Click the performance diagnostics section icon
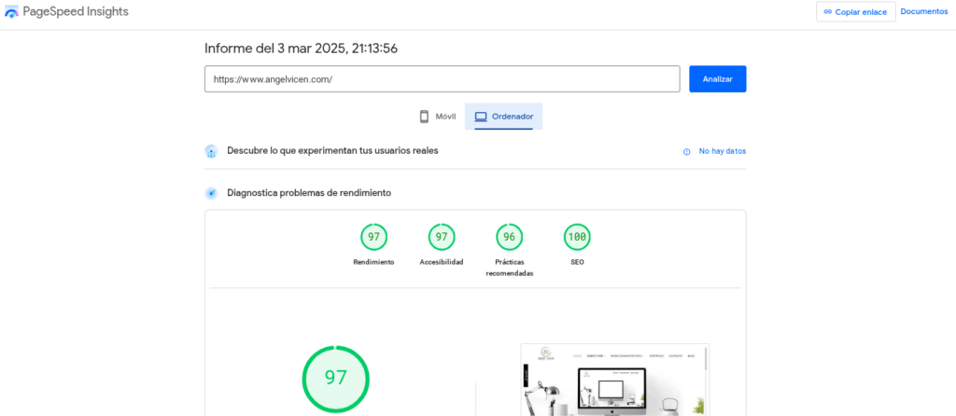Image resolution: width=956 pixels, height=416 pixels. [211, 194]
